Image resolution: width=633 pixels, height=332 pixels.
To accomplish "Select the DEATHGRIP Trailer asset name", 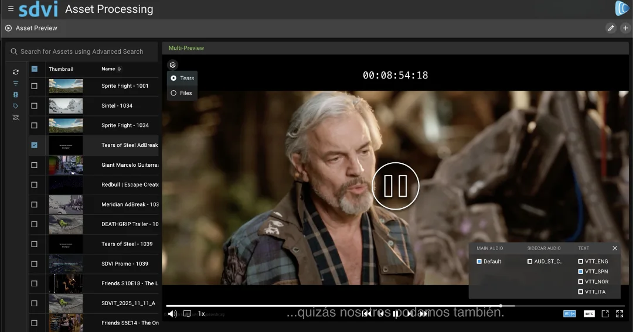I will (130, 224).
